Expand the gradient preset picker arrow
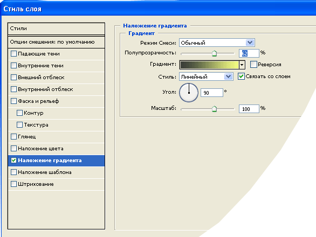 [x=242, y=65]
